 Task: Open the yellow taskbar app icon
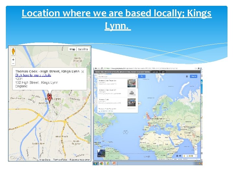pos(108,163)
